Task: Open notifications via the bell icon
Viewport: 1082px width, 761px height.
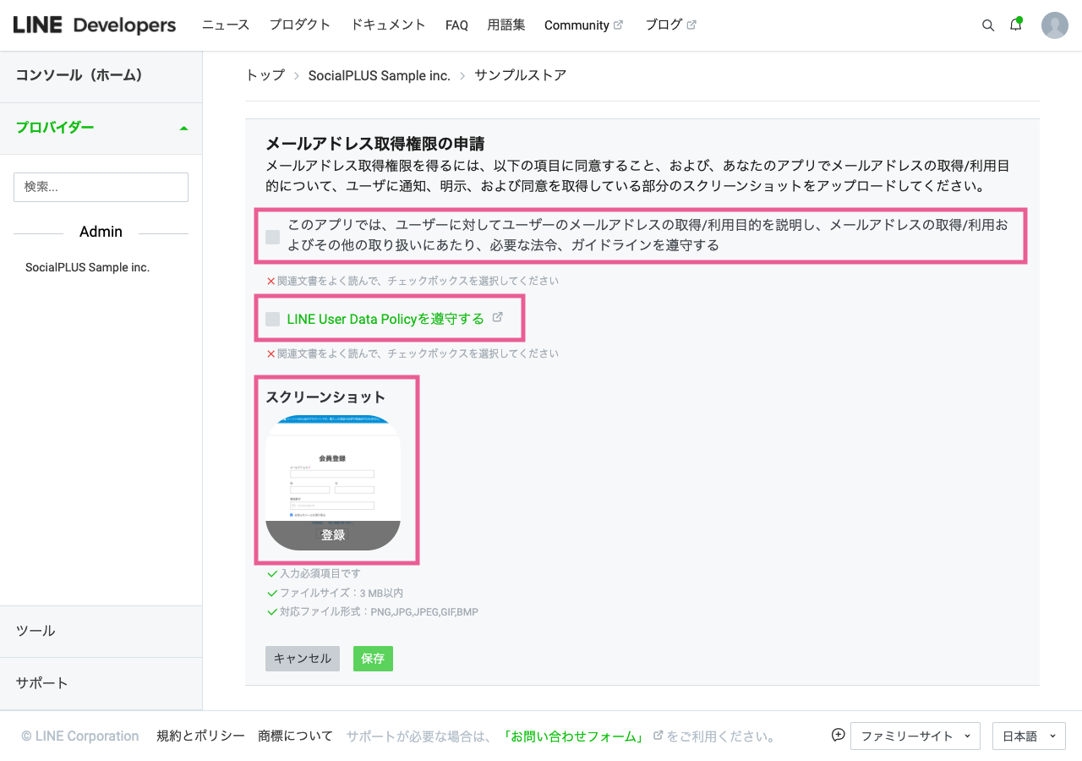Action: pyautogui.click(x=1015, y=25)
